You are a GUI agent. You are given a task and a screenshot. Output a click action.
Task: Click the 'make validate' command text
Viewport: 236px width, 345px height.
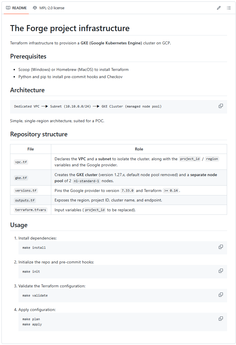click(35, 295)
